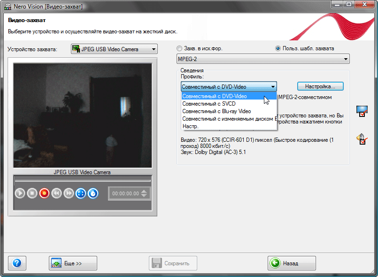378x277 pixels.
Task: Click the 'Звук: Dolby Digital (AC-3) 5.1' text
Action: point(213,152)
